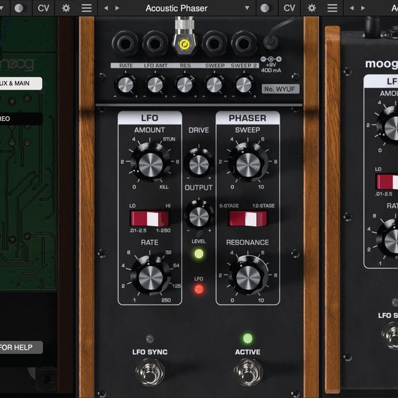
Task: Open CV menu on the left plugin
Action: (x=43, y=8)
